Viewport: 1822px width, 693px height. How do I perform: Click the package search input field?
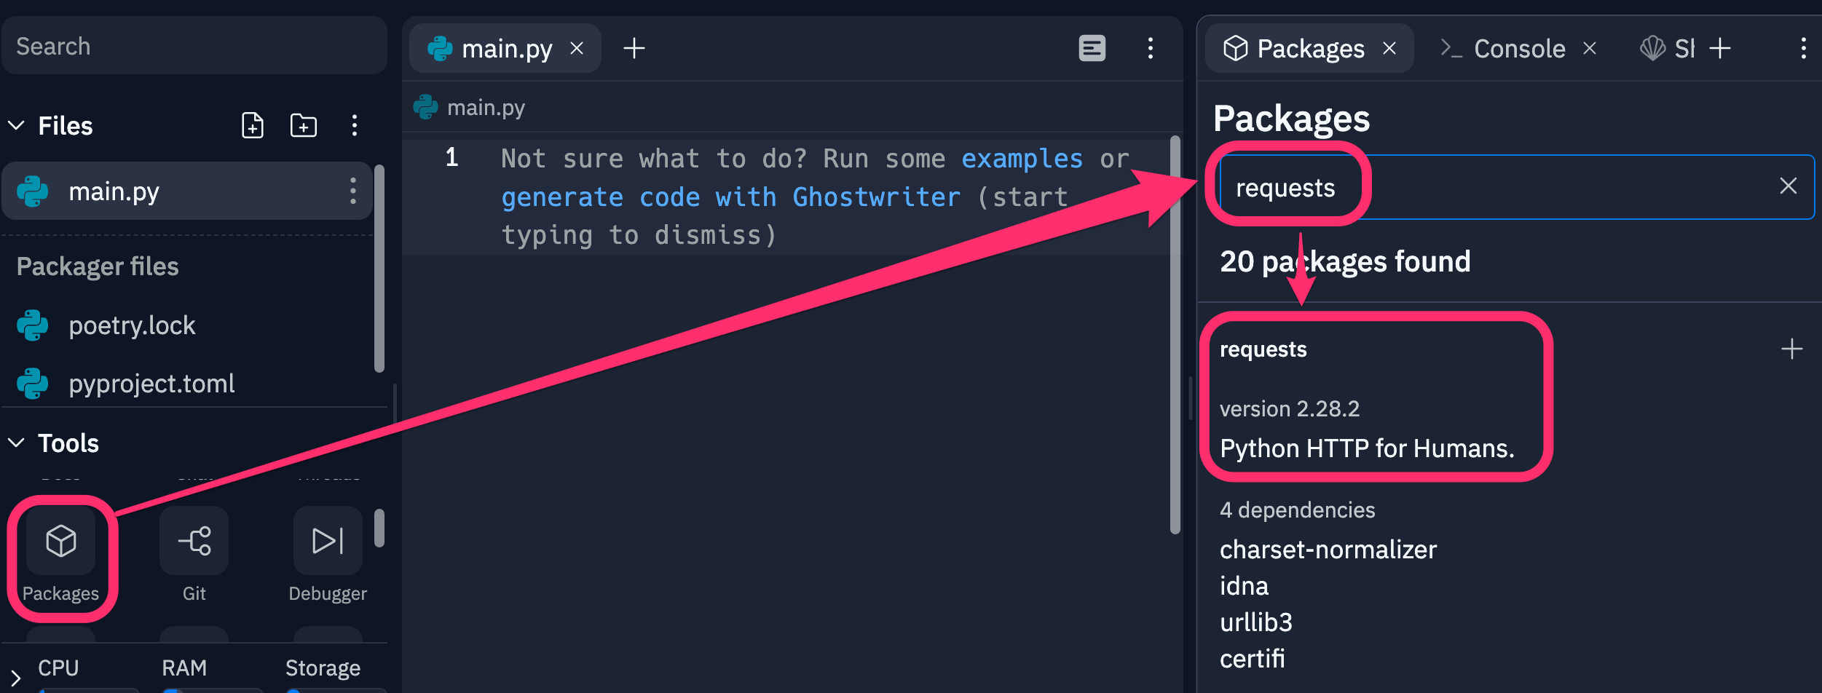pos(1529,187)
